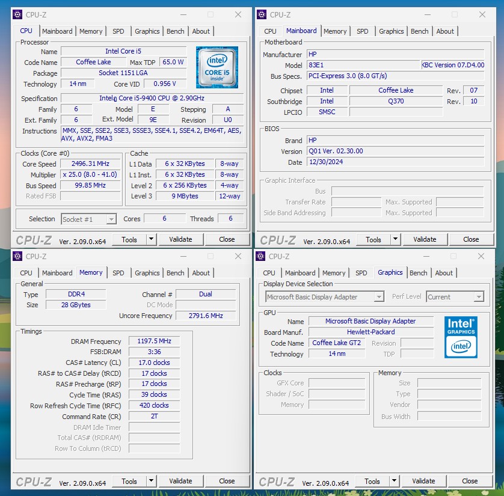This screenshot has width=504, height=496.
Task: Click the Intel Graphics logo
Action: [461, 337]
